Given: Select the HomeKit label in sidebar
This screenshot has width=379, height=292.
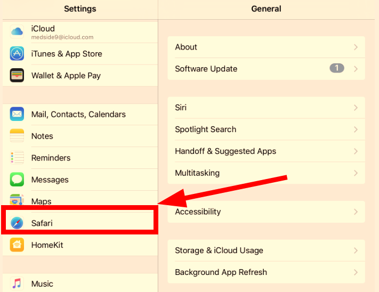Looking at the screenshot, I should (x=47, y=245).
